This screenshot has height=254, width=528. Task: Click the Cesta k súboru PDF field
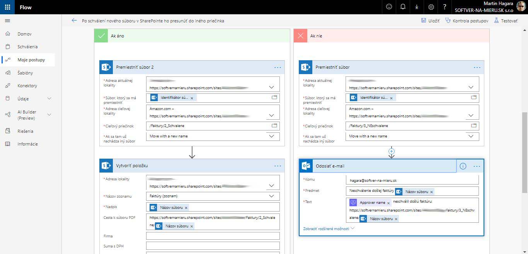213,222
